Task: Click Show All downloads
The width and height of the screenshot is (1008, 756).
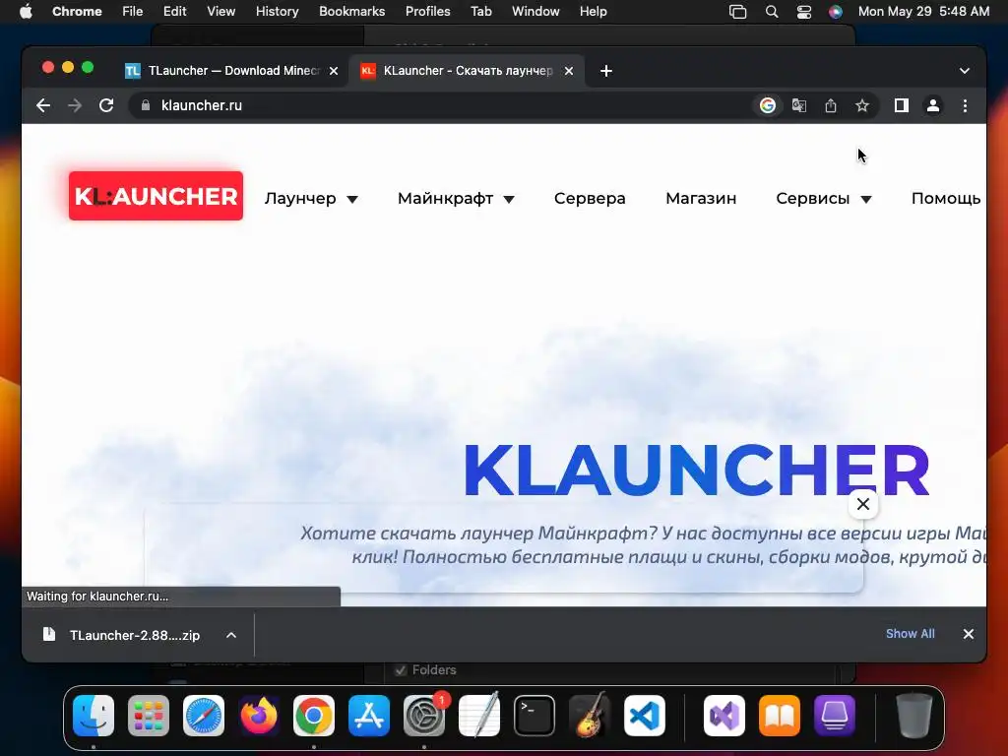Action: (x=910, y=634)
